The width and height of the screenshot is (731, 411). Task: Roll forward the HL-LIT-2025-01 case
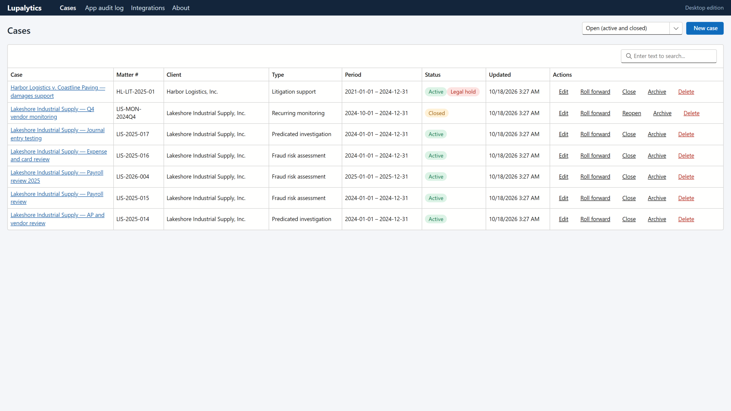595,92
